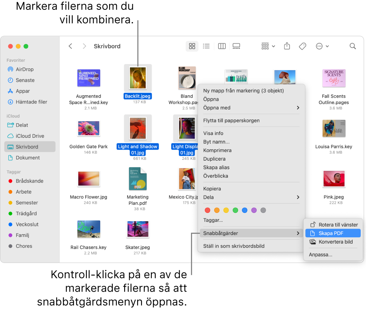Switch to gallery view
Screen dimensions: 367x309
point(236,46)
